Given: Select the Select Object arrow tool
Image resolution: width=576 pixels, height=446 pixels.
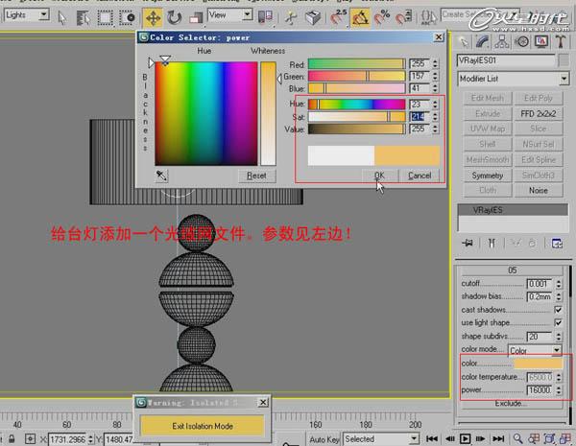Looking at the screenshot, I should [62, 17].
